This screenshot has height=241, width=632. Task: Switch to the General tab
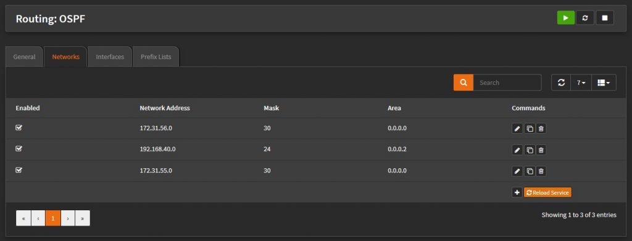(x=24, y=57)
